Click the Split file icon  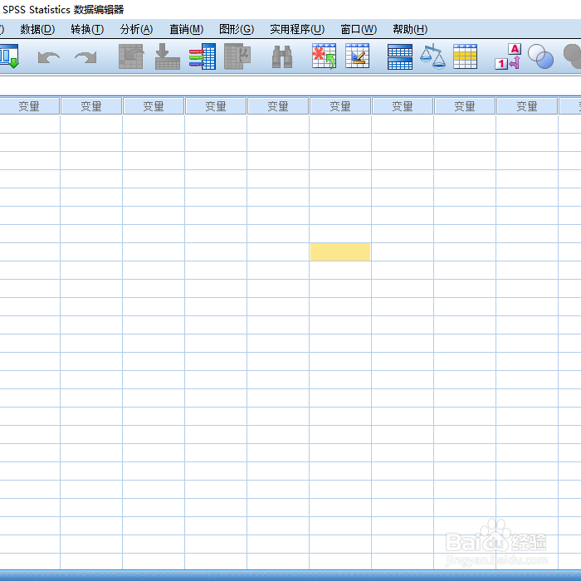pos(400,56)
